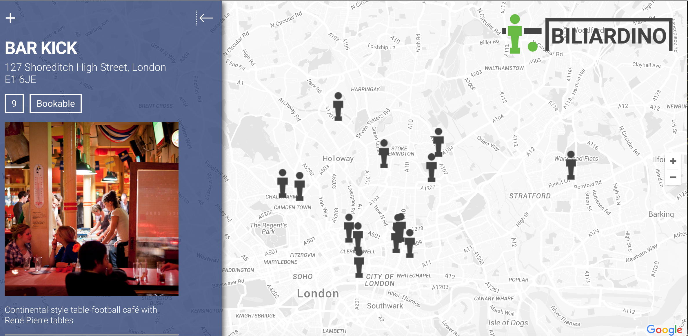Select the left Chalk Farm foosball marker
Image resolution: width=688 pixels, height=336 pixels.
coord(283,184)
